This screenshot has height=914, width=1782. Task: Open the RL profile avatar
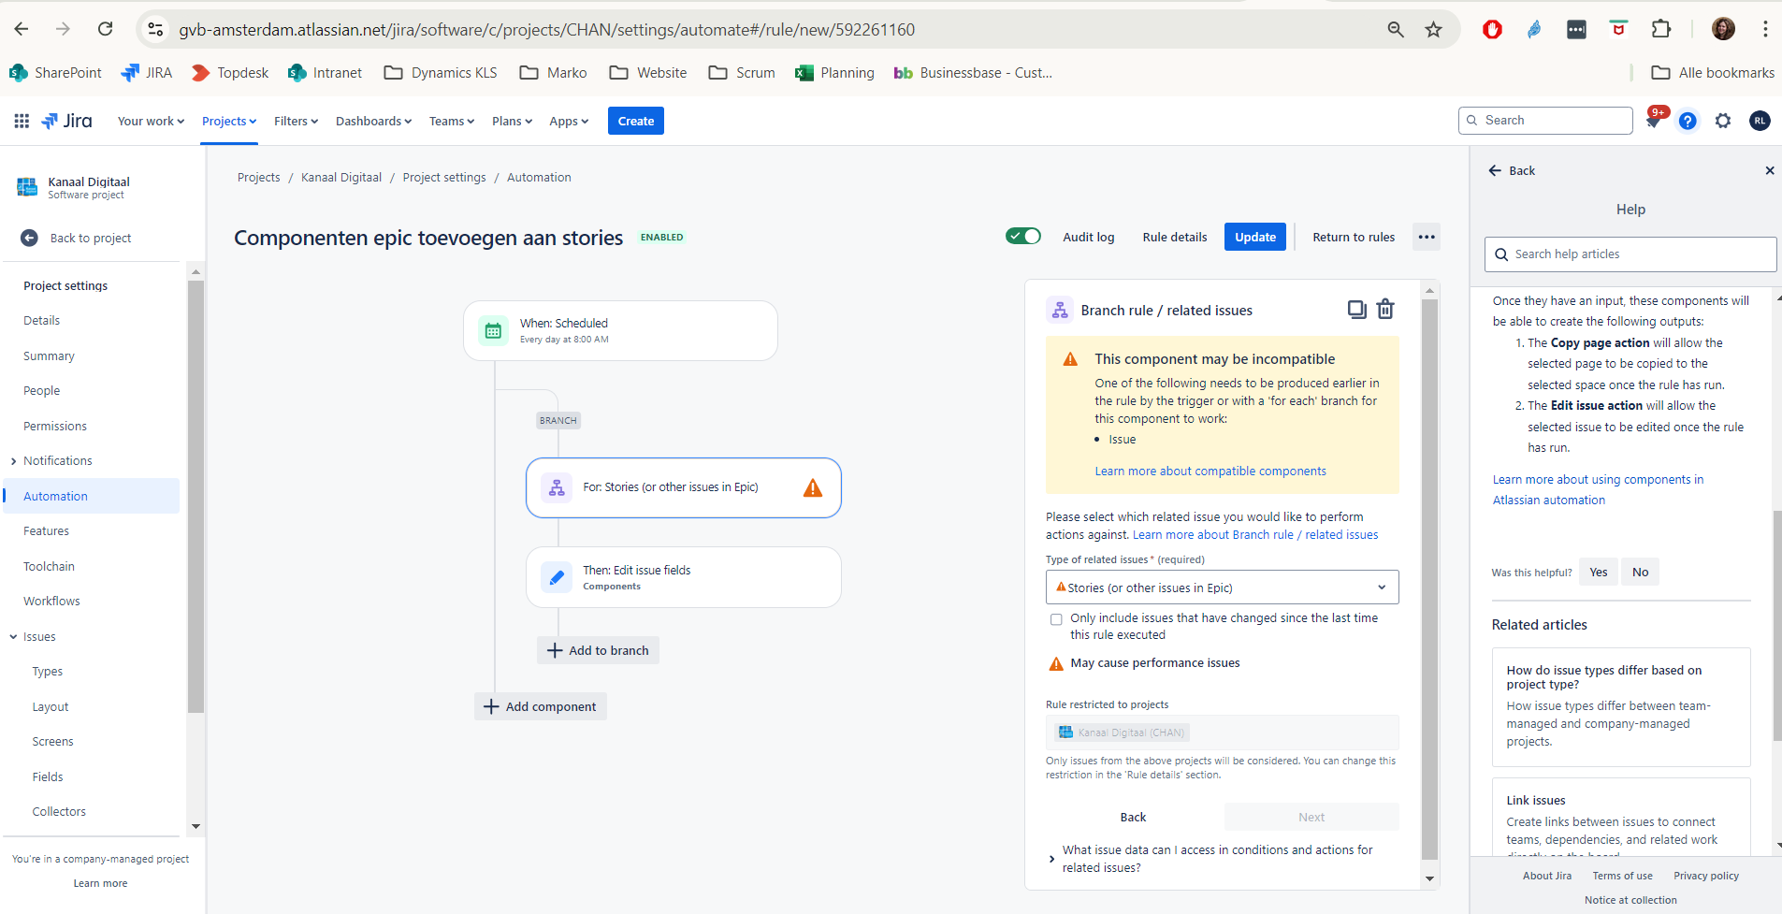click(x=1760, y=121)
